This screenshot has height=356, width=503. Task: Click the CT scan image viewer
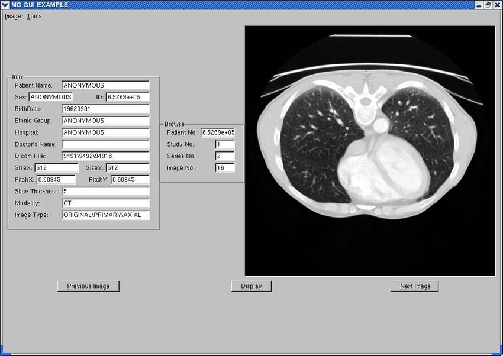(370, 151)
